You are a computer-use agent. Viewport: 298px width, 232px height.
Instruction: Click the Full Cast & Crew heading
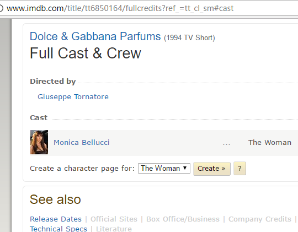click(86, 53)
